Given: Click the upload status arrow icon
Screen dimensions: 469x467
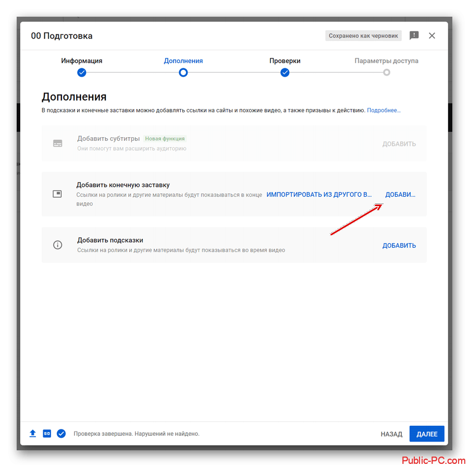Looking at the screenshot, I should coord(33,434).
